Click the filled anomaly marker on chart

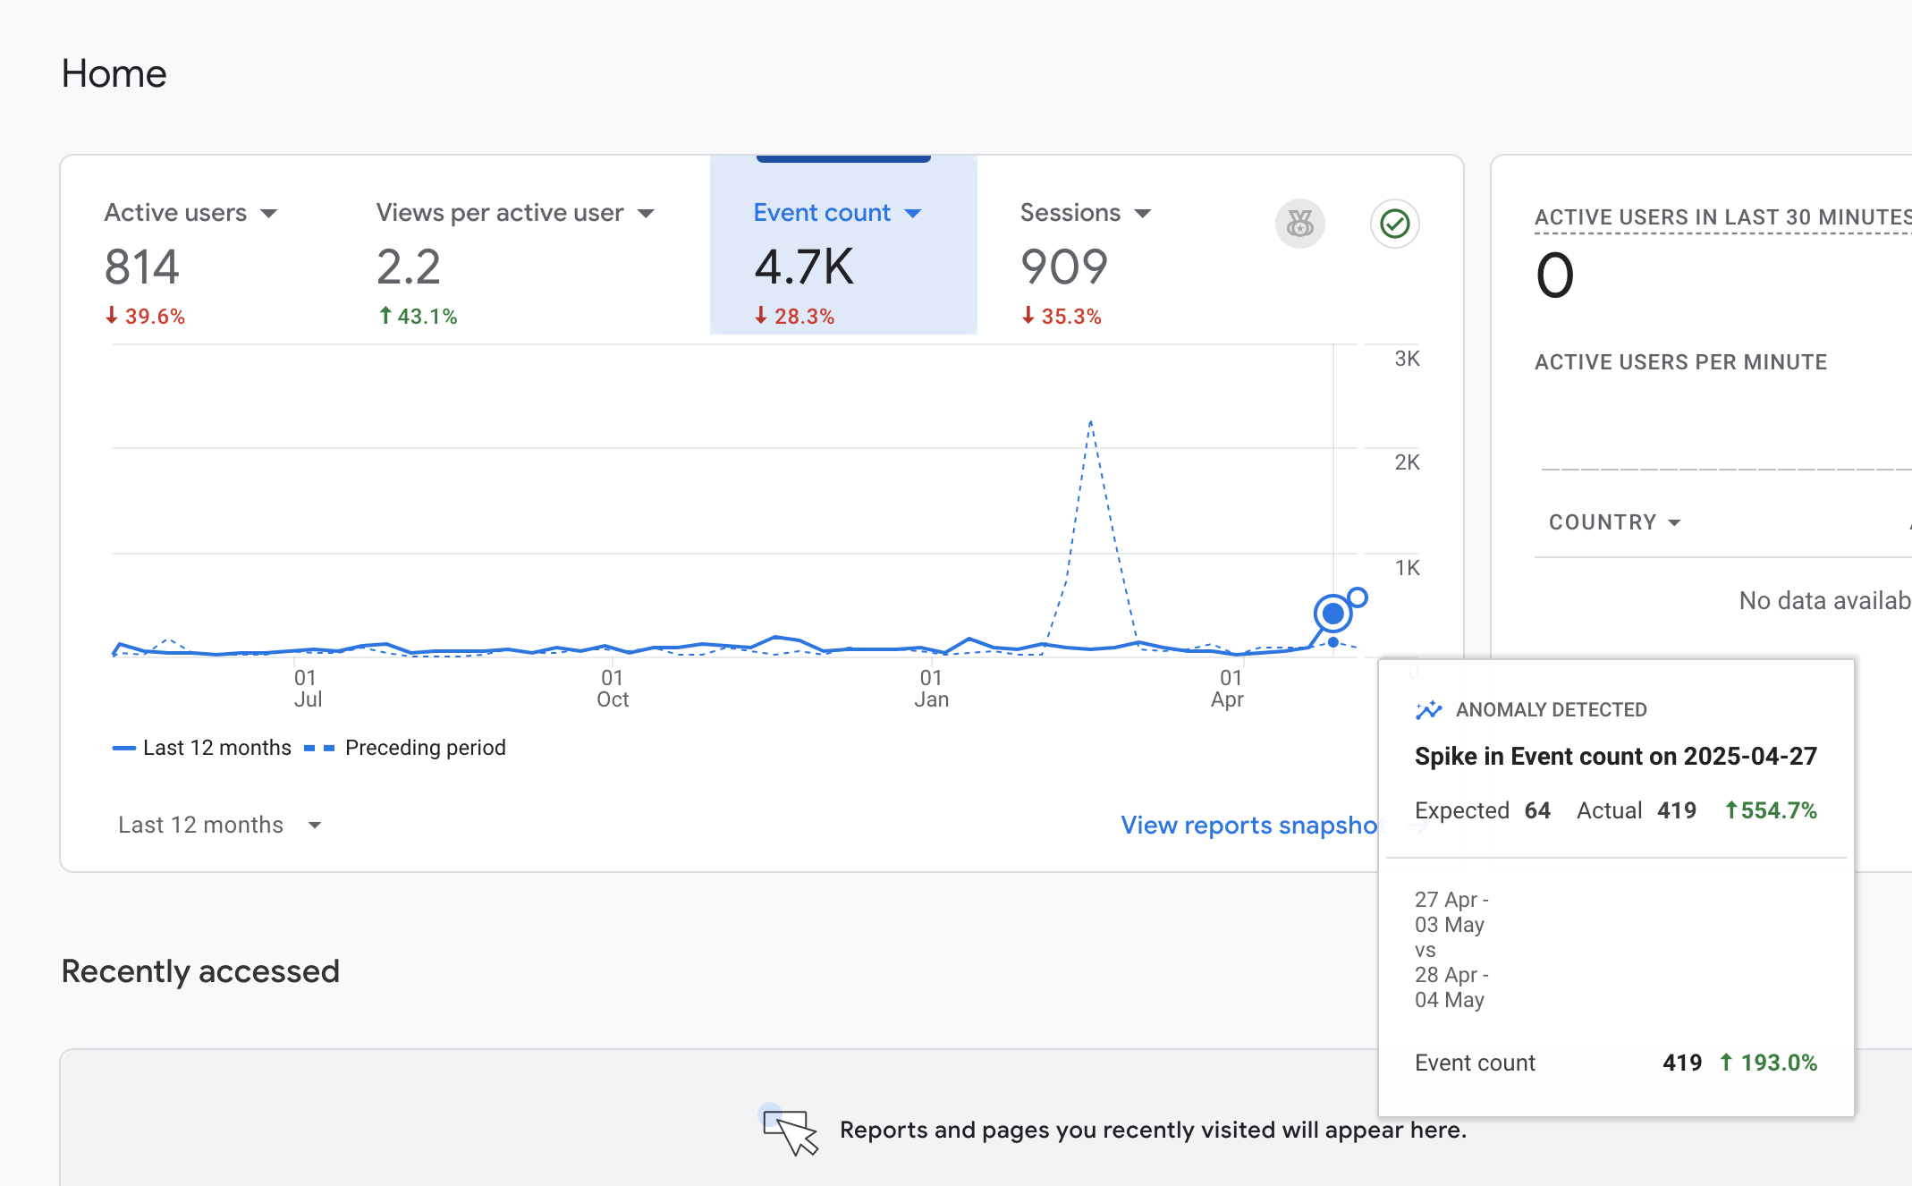[1332, 614]
